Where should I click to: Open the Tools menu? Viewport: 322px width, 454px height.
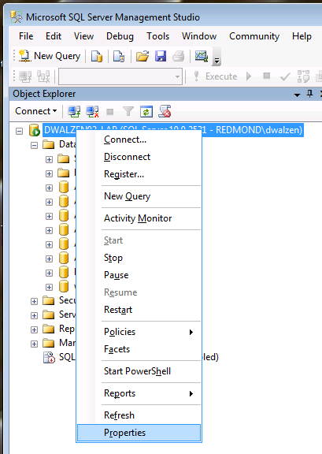157,36
